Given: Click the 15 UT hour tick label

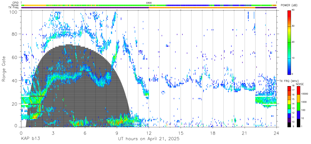Looking at the screenshot, I should pos(181,133).
